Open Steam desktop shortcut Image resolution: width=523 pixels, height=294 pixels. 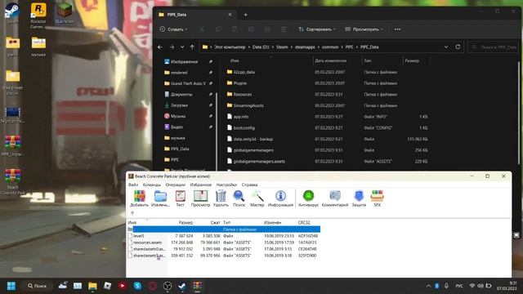click(12, 13)
